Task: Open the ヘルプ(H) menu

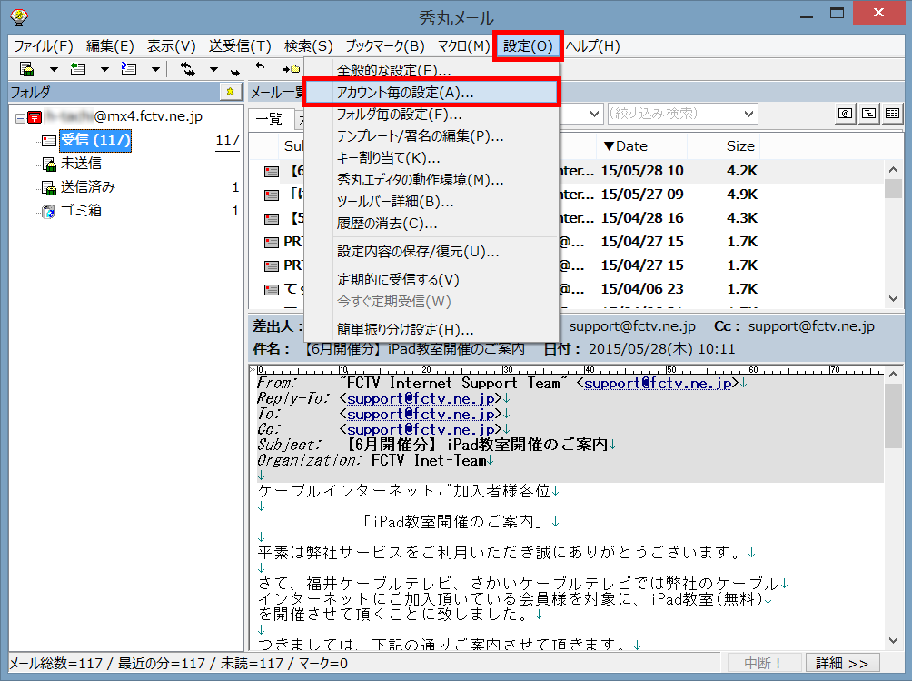Action: click(592, 46)
